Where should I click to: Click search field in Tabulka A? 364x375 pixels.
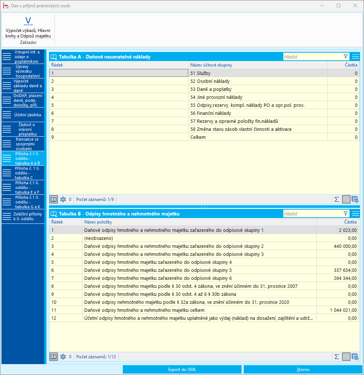313,57
